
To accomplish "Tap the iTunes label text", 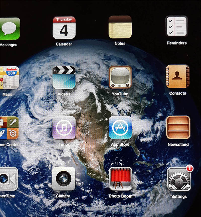I will tap(64, 145).
